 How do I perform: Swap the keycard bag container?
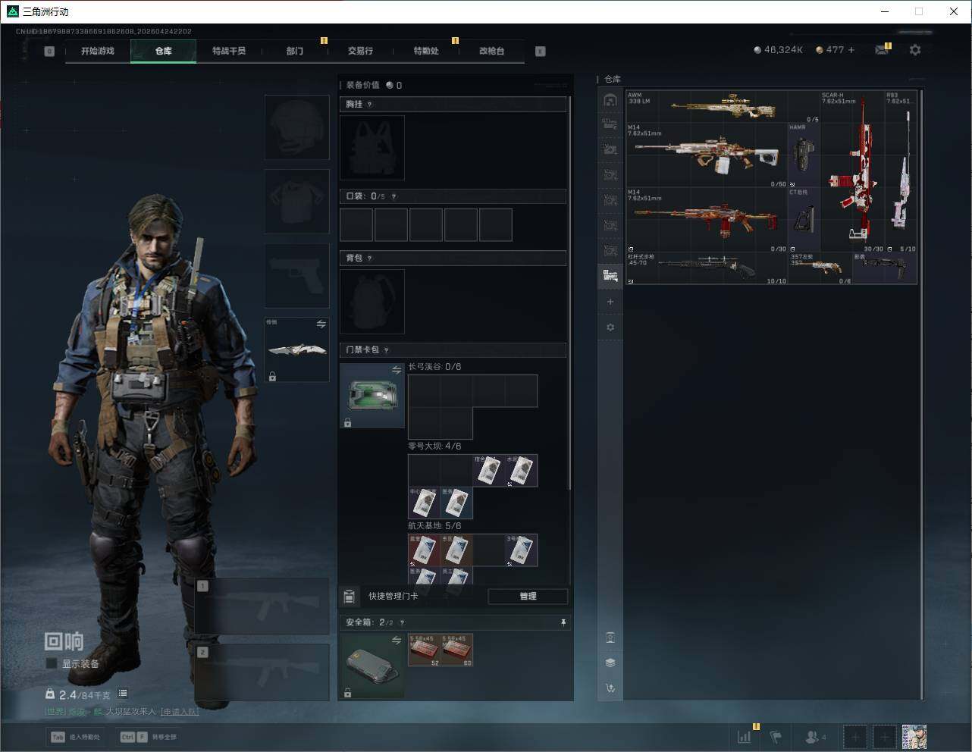point(397,370)
